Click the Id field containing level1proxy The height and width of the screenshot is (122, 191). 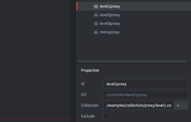click(146, 84)
